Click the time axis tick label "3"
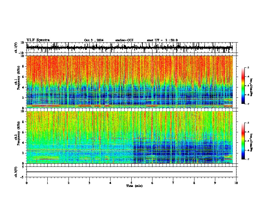Image resolution: width=266 pixels, height=205 pixels. (89, 183)
